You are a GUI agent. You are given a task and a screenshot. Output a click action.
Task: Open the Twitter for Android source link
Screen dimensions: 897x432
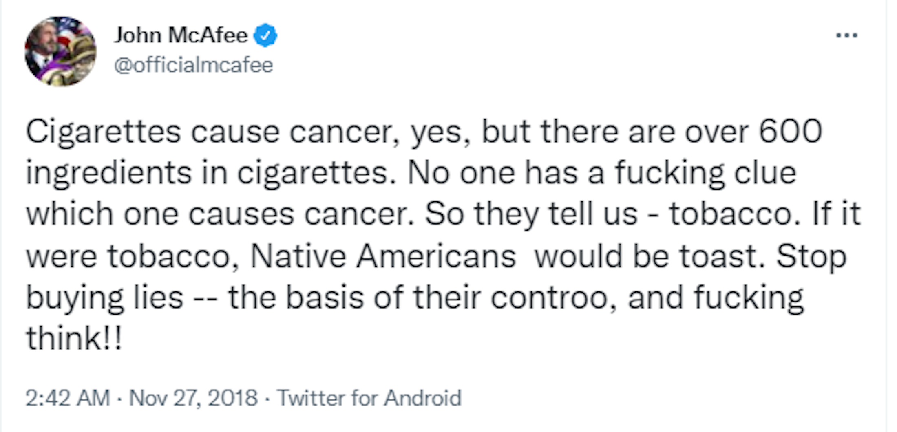pos(369,398)
